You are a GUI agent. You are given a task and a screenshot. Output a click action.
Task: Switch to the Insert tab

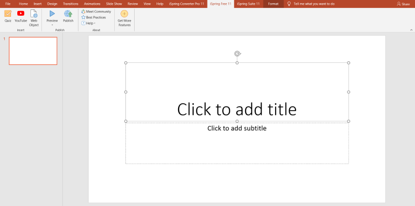38,4
